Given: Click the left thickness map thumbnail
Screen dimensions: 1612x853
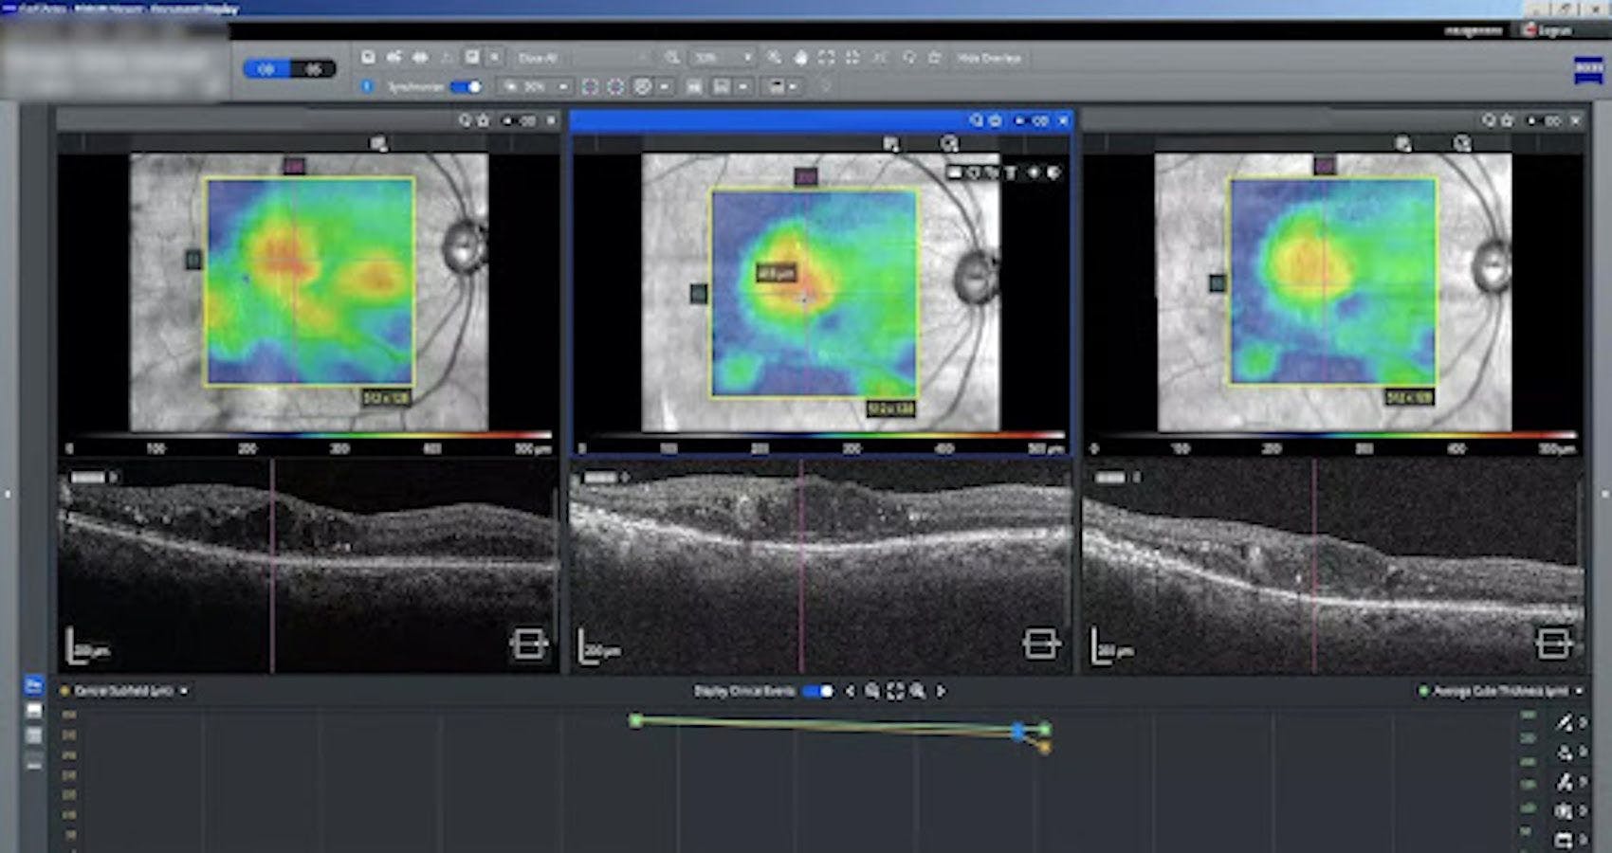Looking at the screenshot, I should (x=310, y=281).
